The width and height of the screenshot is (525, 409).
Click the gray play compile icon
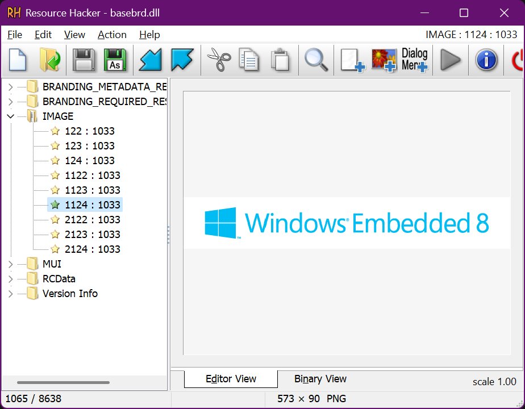pyautogui.click(x=451, y=60)
